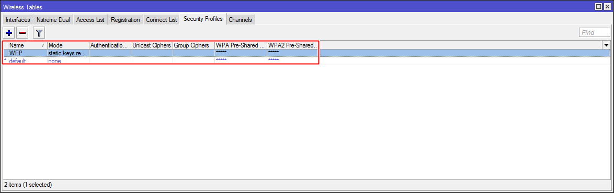The image size is (614, 193).
Task: Click the Group Ciphers column header
Action: (x=194, y=45)
